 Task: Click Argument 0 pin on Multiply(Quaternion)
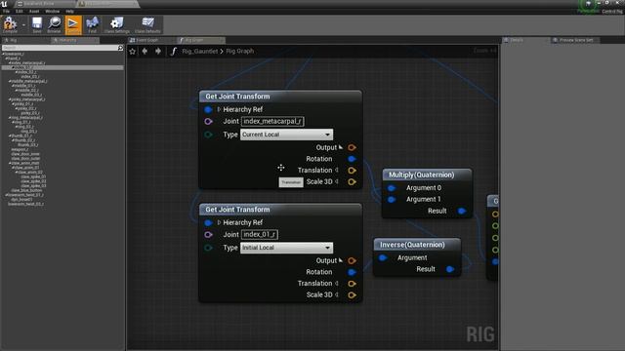coord(392,188)
